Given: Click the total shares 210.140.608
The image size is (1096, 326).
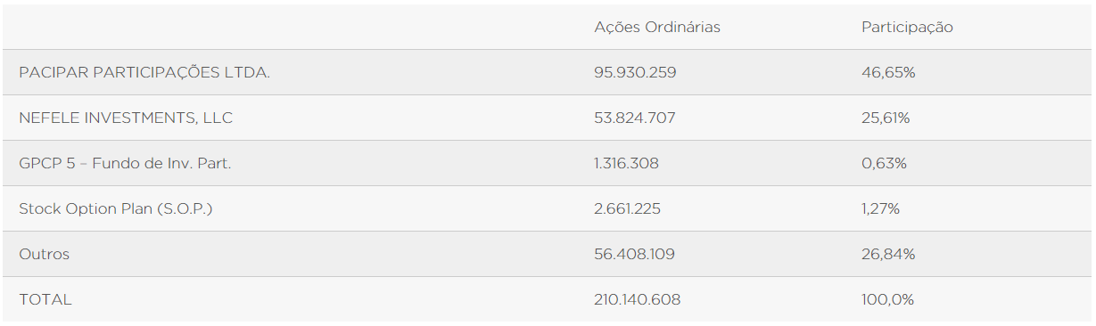Looking at the screenshot, I should point(638,299).
